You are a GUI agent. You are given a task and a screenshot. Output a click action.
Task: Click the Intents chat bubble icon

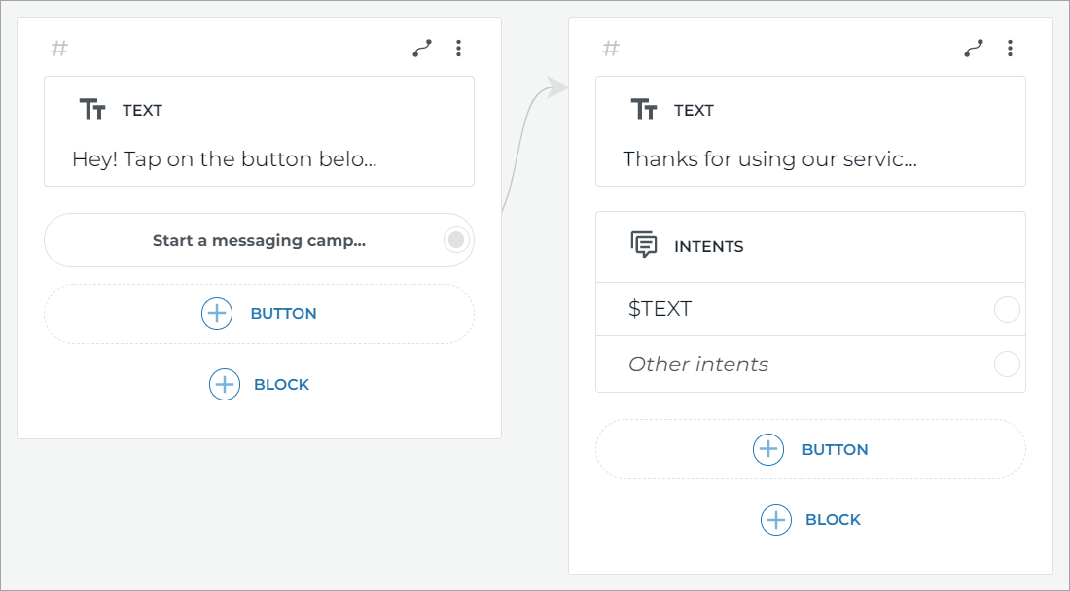coord(644,245)
